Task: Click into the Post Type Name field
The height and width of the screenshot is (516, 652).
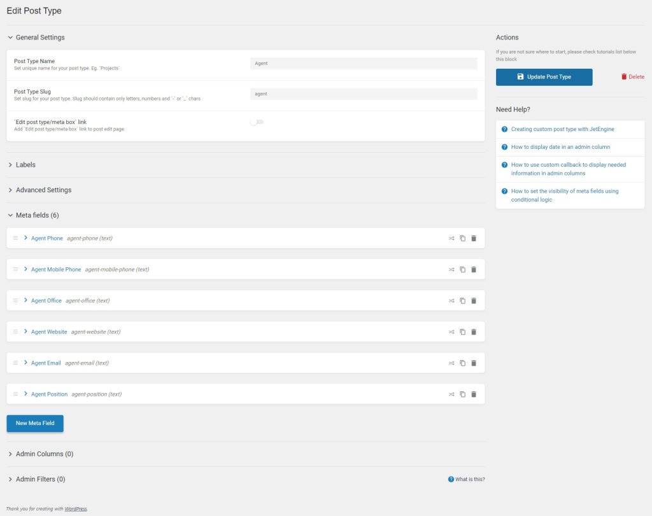Action: pyautogui.click(x=364, y=64)
